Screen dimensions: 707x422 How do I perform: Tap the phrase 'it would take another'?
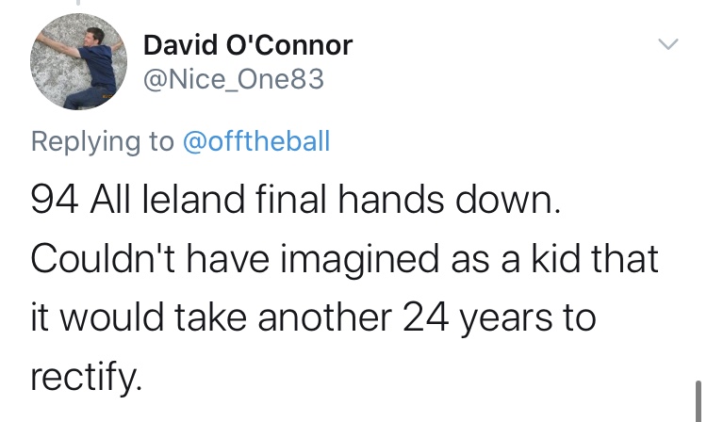[211, 317]
